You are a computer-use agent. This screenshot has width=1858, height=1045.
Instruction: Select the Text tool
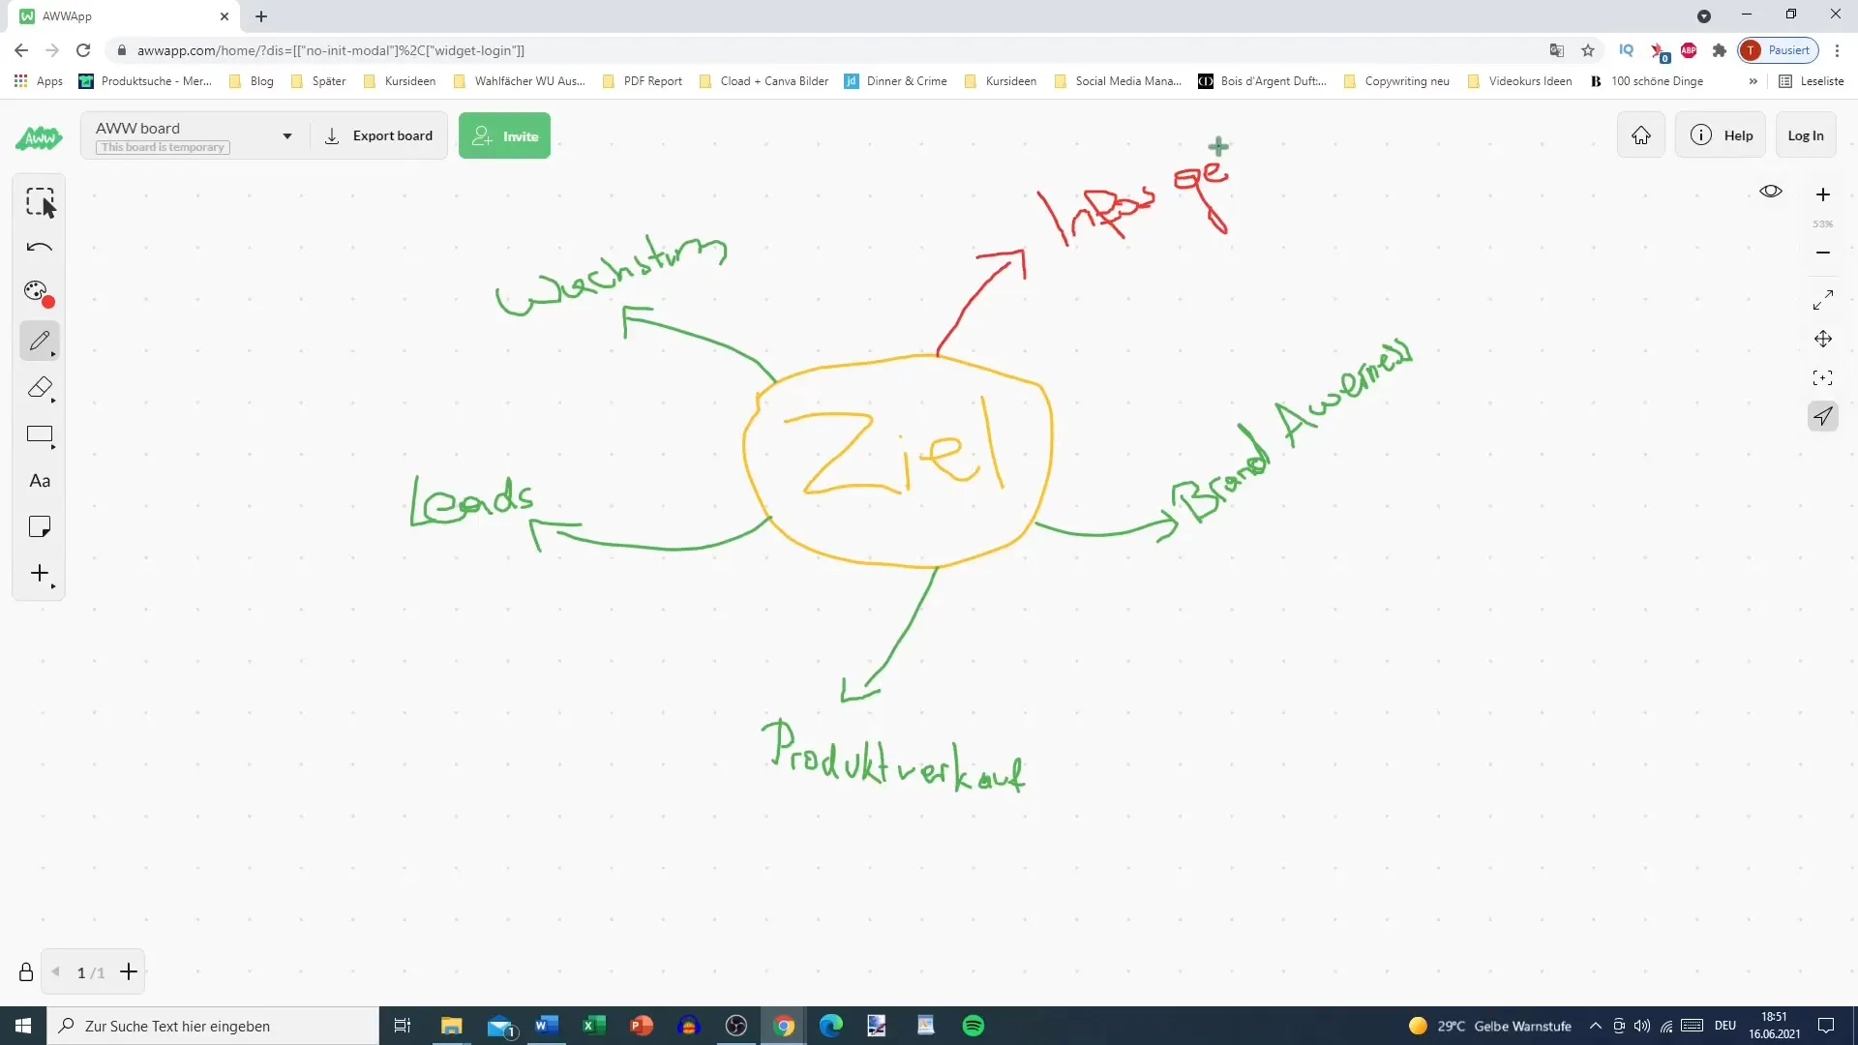40,480
